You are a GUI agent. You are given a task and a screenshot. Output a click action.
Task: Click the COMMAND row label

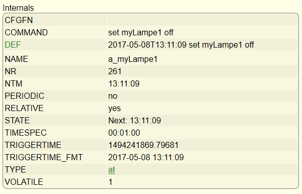26,32
